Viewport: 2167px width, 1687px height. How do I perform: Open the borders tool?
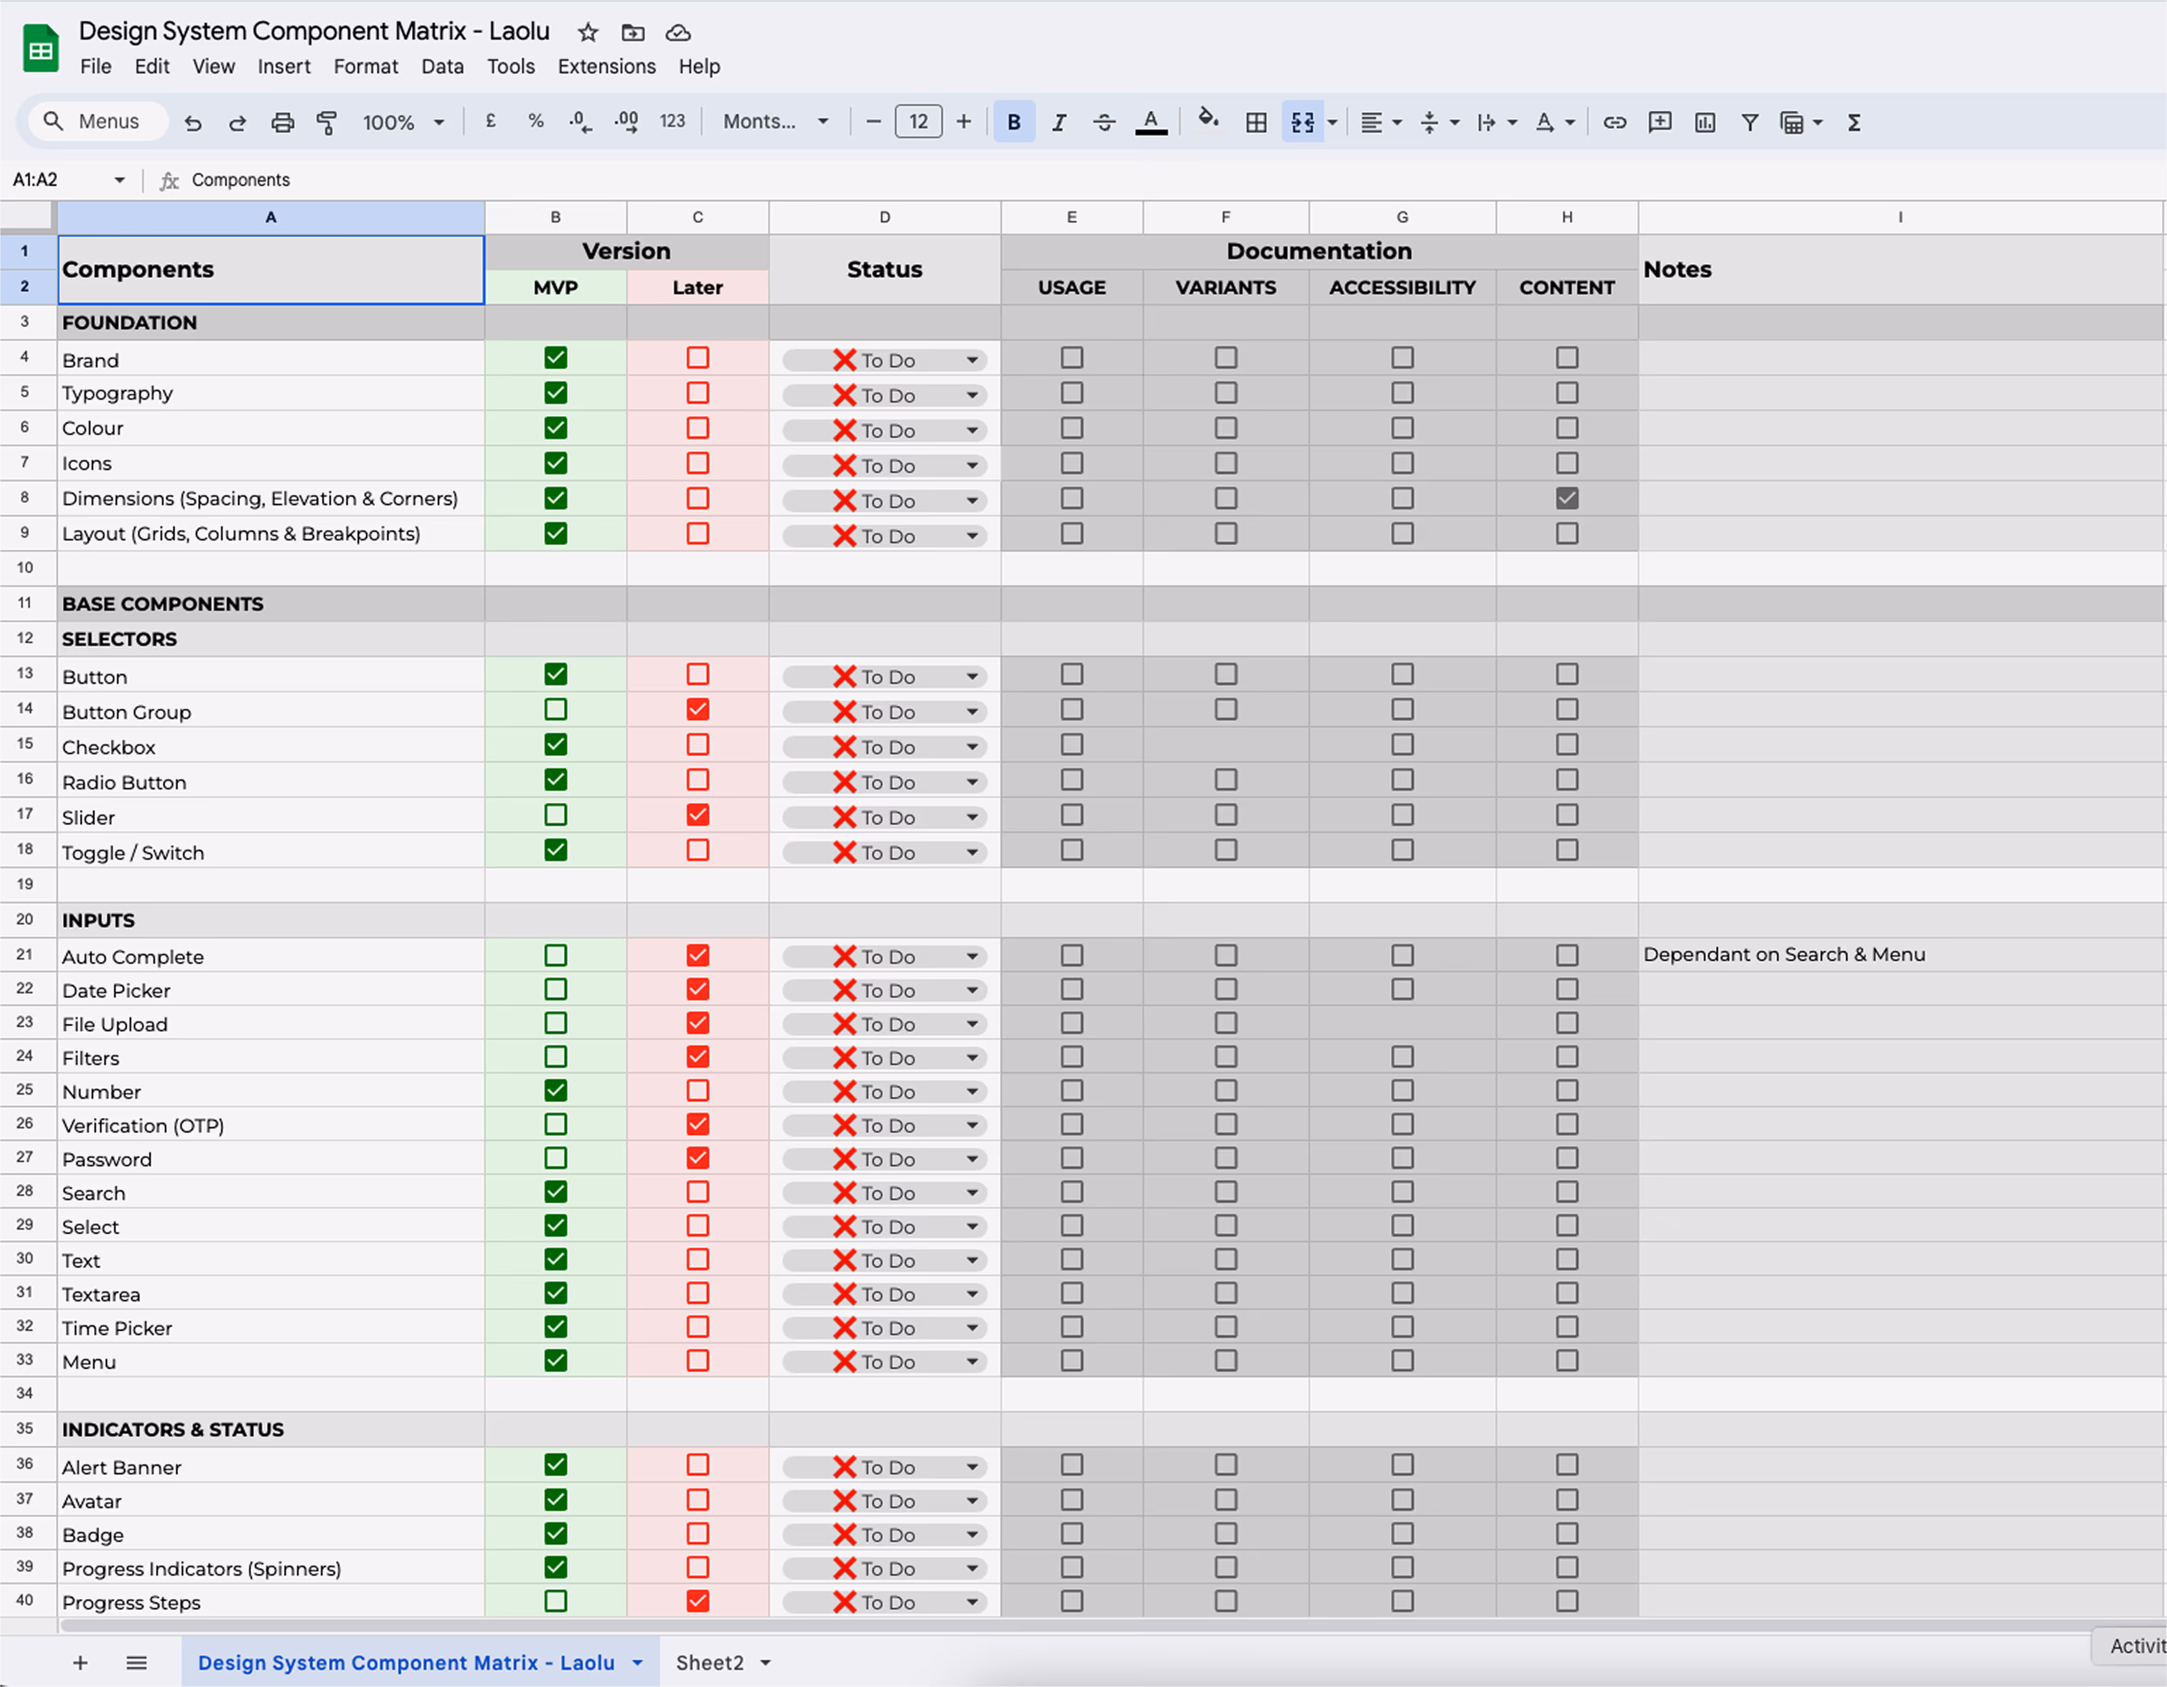coord(1256,122)
